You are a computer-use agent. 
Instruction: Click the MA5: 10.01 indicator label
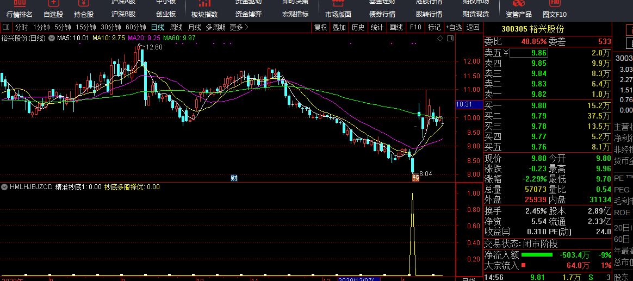[x=73, y=39]
